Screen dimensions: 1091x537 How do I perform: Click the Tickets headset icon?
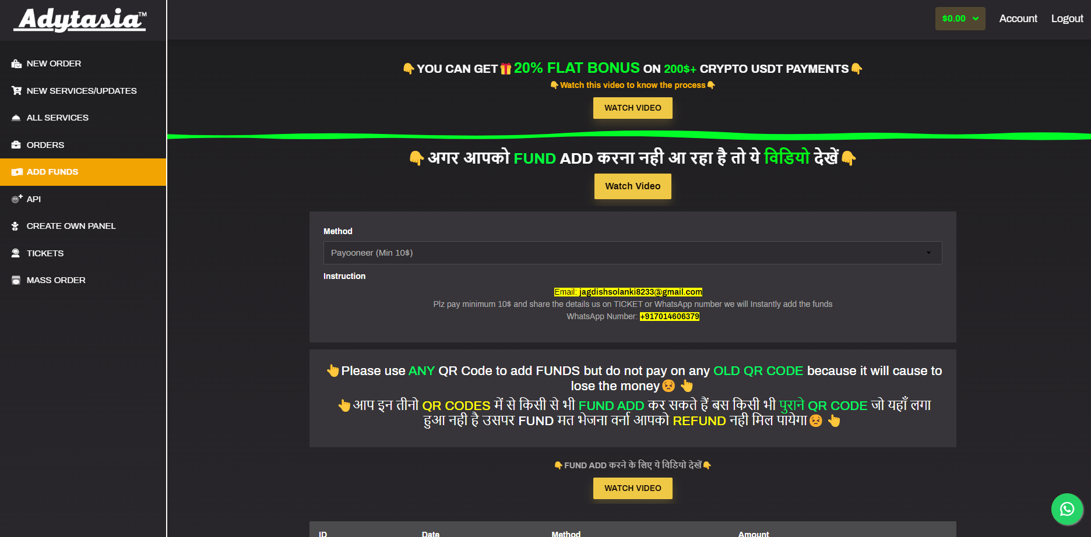pyautogui.click(x=16, y=253)
